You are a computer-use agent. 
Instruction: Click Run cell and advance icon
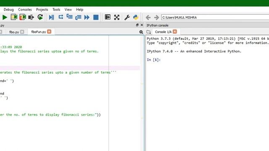tap(22, 17)
